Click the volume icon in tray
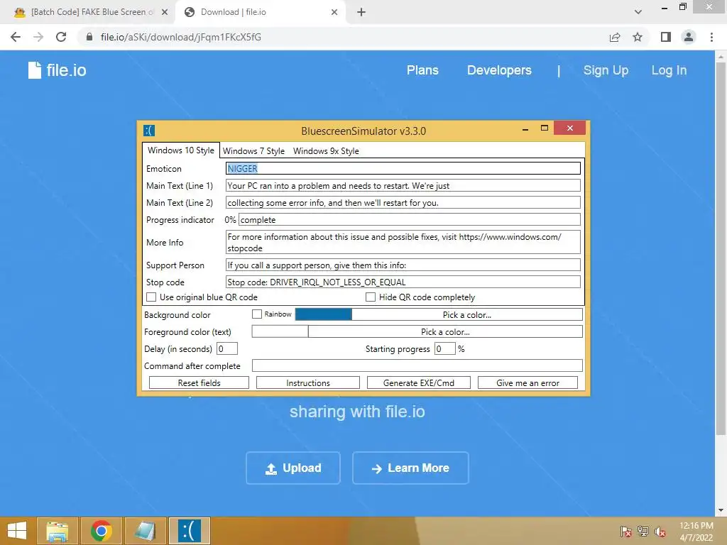Image resolution: width=727 pixels, height=545 pixels. click(x=660, y=531)
